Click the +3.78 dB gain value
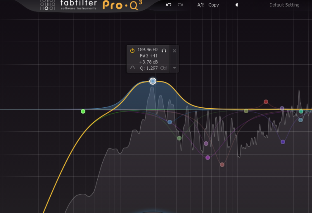 pos(149,62)
